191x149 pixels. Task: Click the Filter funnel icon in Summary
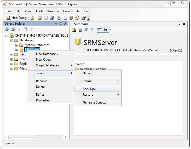(92, 30)
